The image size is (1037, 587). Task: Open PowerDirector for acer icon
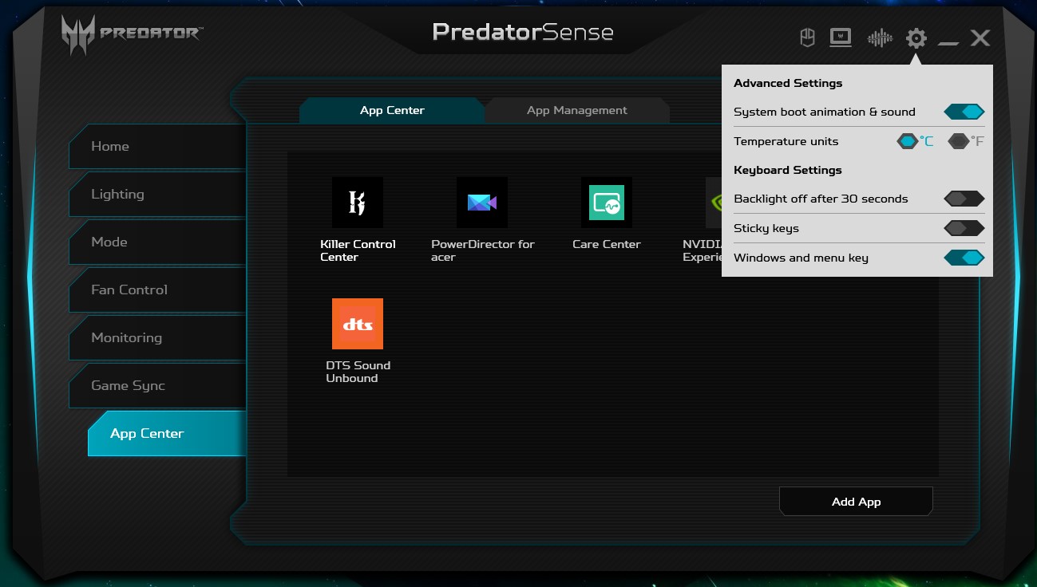(x=481, y=203)
